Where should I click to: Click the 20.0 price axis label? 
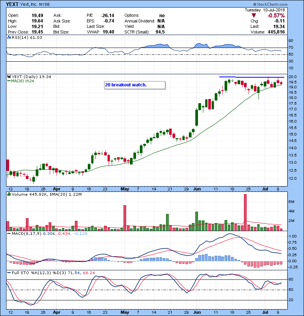(293, 77)
